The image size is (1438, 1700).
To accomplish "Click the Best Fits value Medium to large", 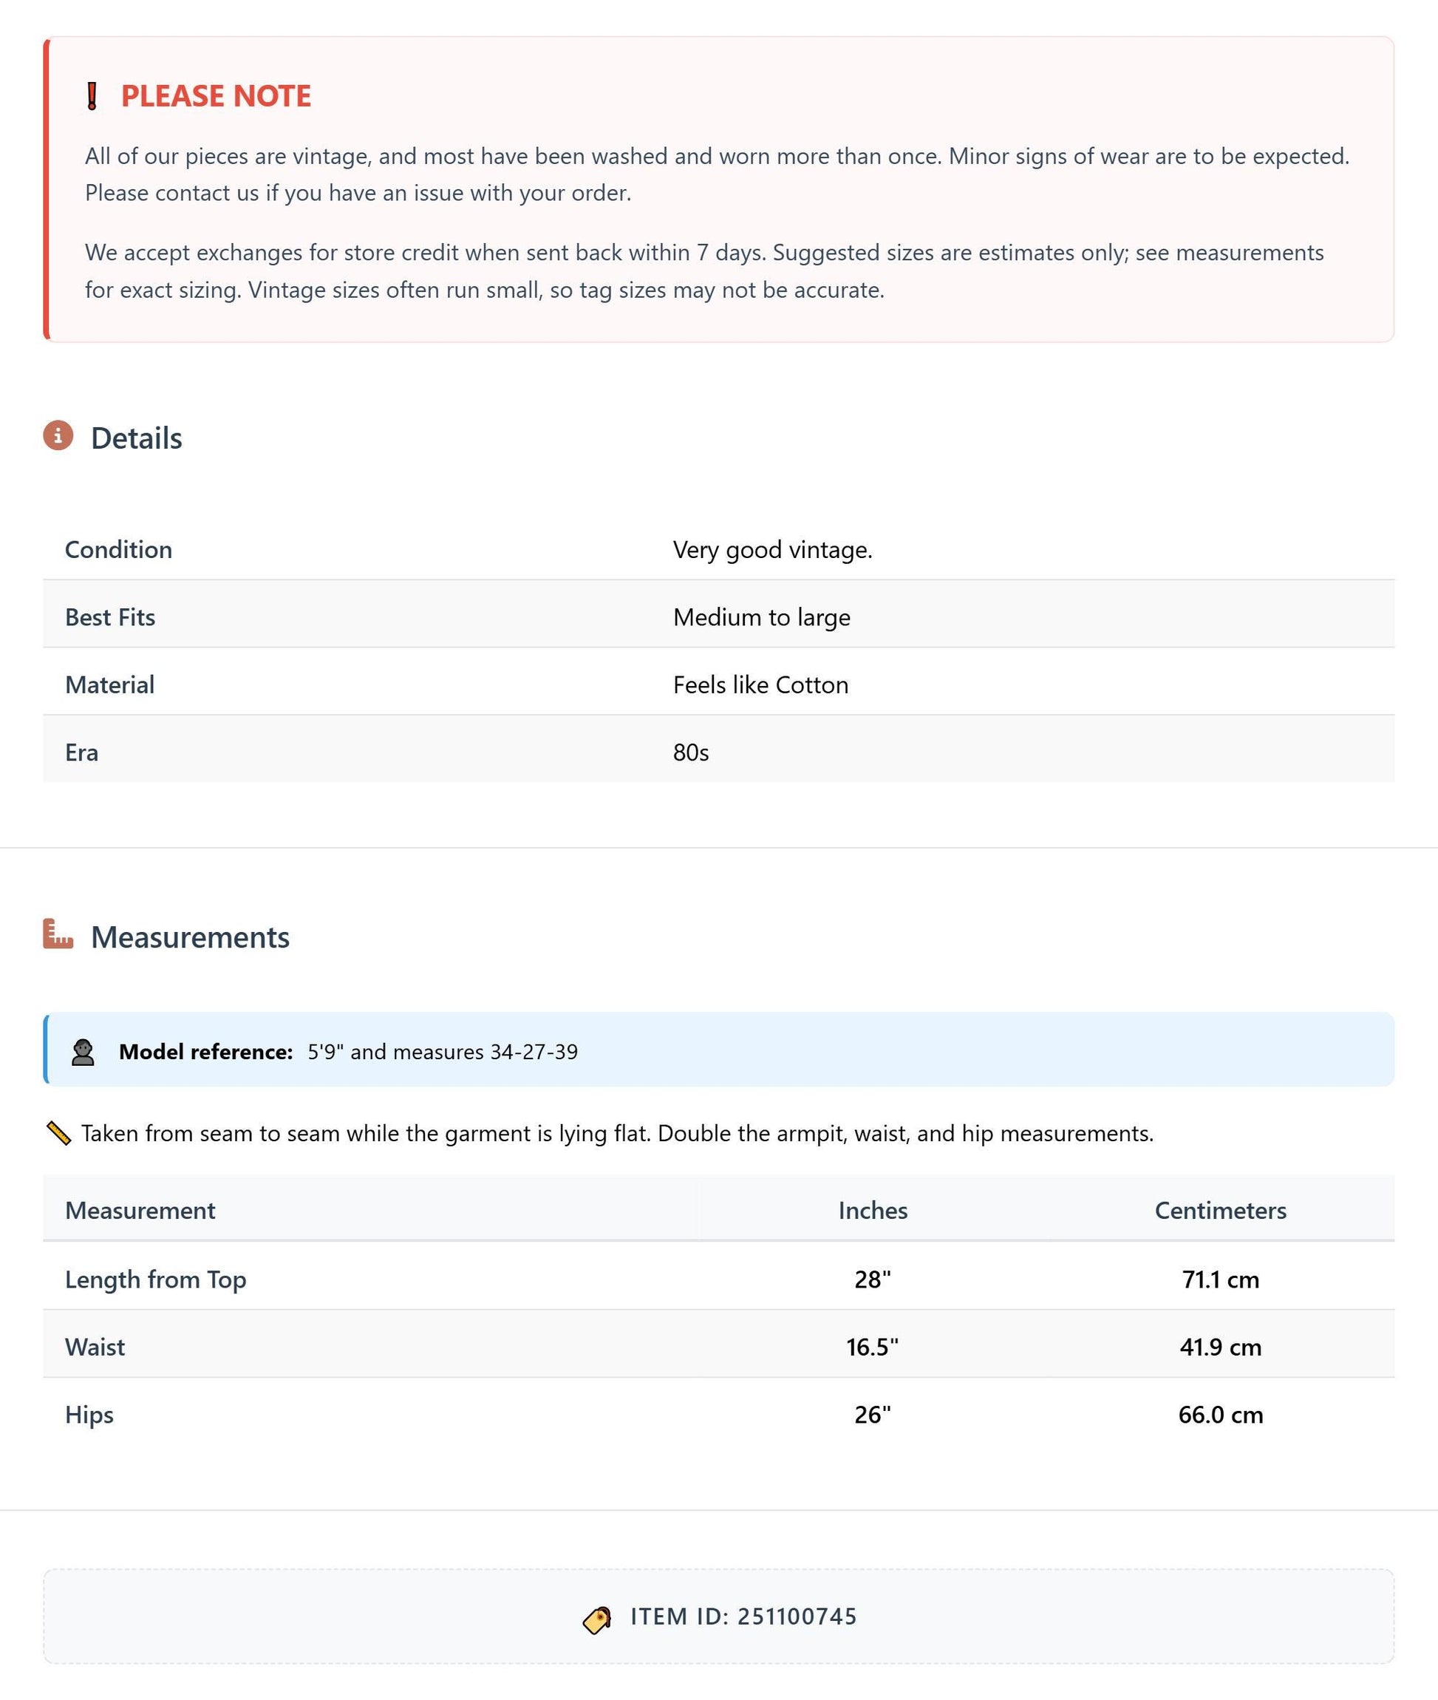I will pyautogui.click(x=761, y=617).
